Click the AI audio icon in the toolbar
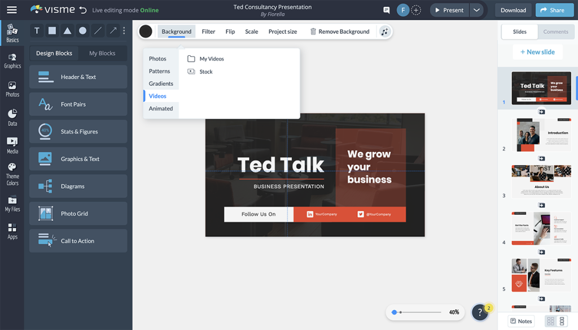The height and width of the screenshot is (330, 578). click(384, 32)
